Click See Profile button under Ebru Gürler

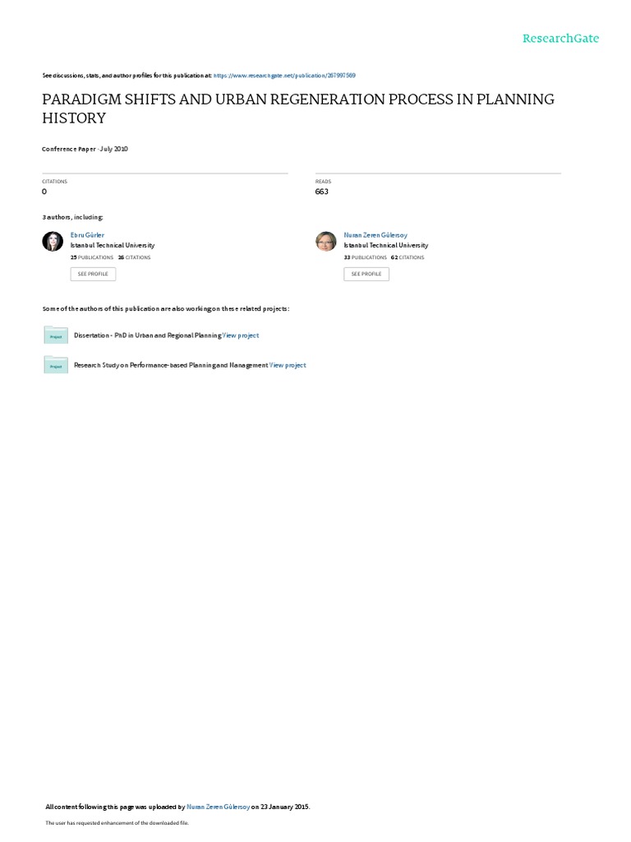coord(93,274)
